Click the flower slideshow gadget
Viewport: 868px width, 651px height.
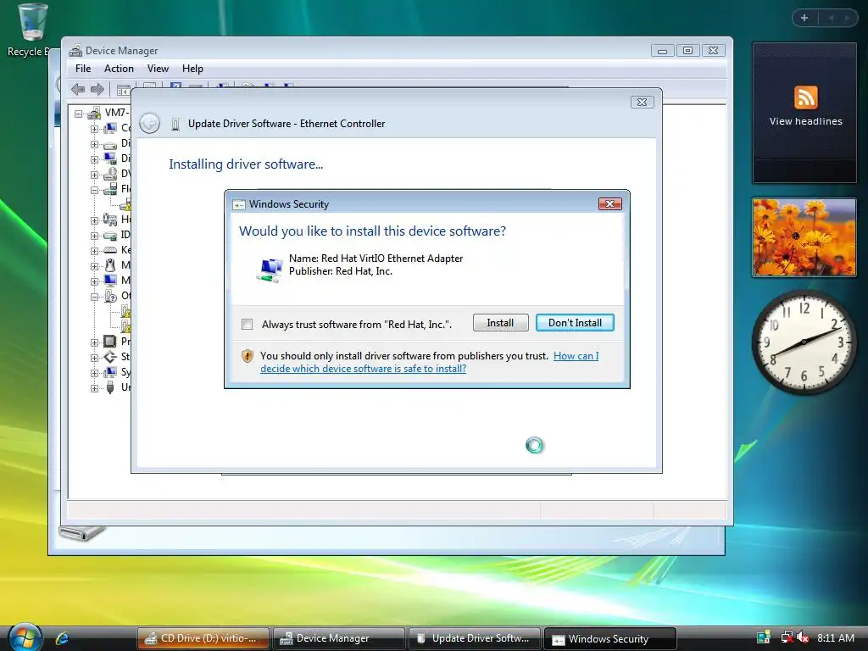pyautogui.click(x=804, y=237)
